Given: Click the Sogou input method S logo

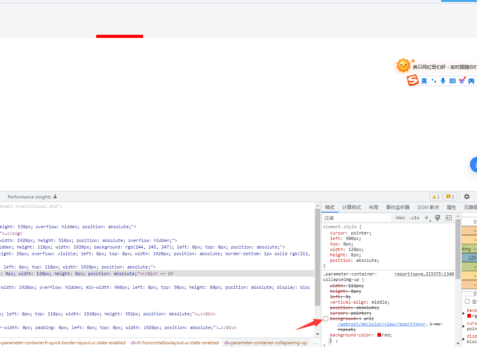Looking at the screenshot, I should click(413, 80).
